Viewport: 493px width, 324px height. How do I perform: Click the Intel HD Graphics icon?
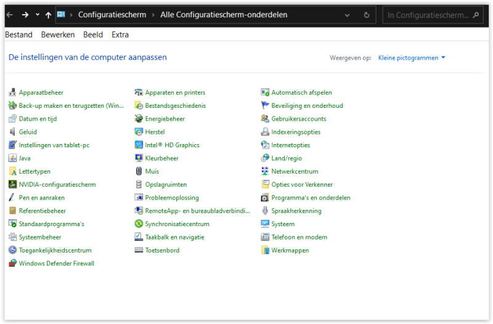click(x=139, y=145)
